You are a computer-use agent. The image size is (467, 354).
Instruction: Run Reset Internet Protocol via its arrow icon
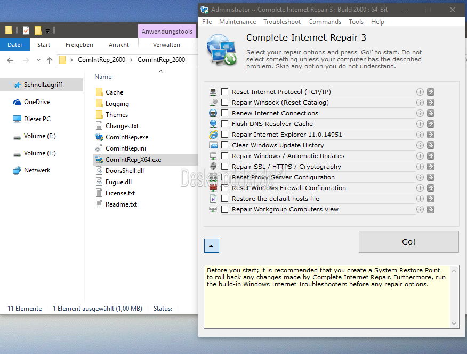430,92
